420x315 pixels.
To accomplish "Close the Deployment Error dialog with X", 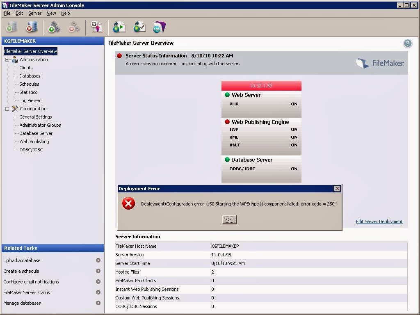I will click(x=337, y=189).
